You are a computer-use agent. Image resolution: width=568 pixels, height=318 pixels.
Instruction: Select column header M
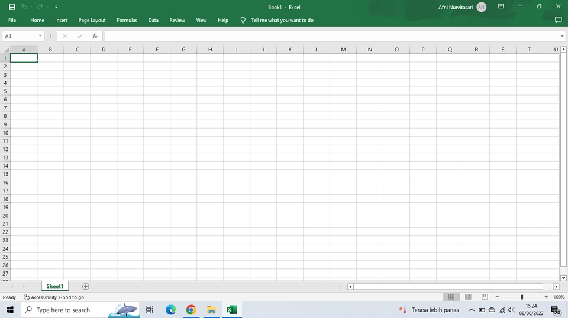coord(343,50)
